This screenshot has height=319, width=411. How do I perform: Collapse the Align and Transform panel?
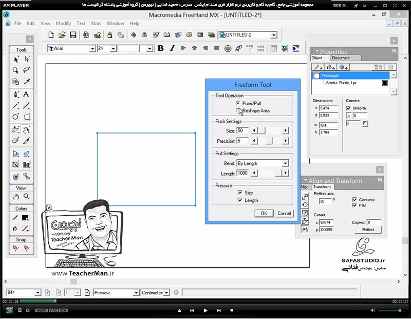[x=305, y=180]
